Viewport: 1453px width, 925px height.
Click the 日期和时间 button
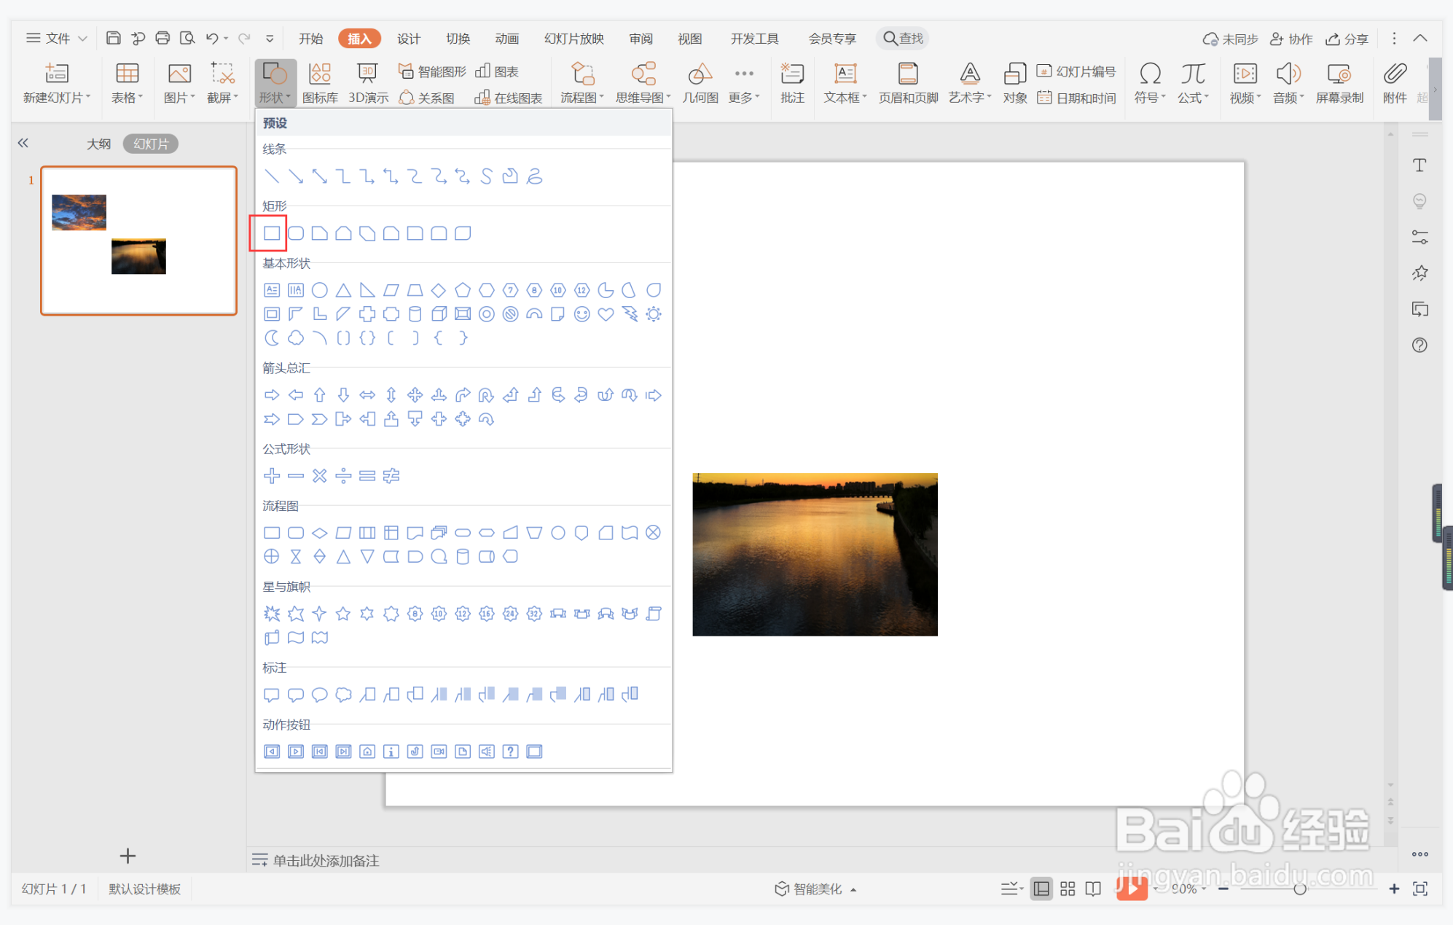click(x=1077, y=98)
